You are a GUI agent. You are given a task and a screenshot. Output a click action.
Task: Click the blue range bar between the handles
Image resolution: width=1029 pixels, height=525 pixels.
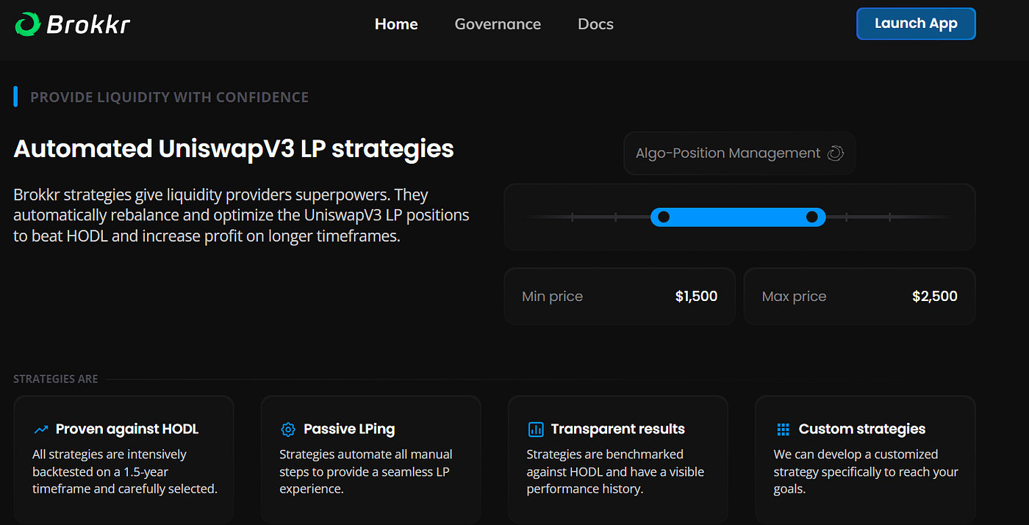point(738,217)
